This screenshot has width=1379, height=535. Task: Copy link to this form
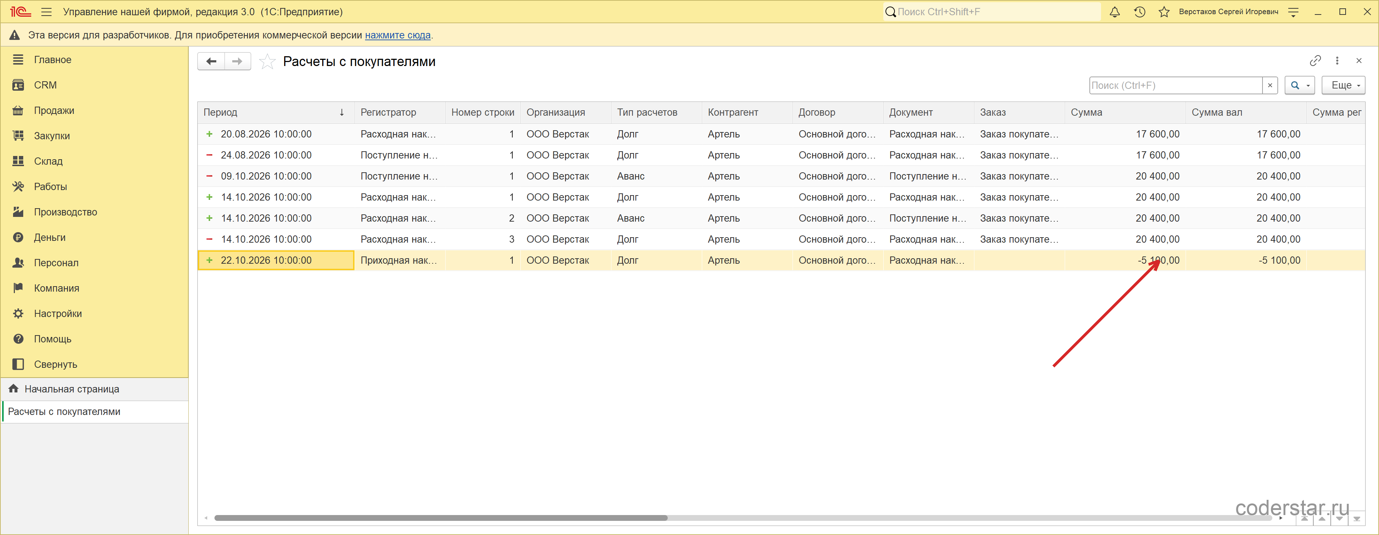point(1315,61)
